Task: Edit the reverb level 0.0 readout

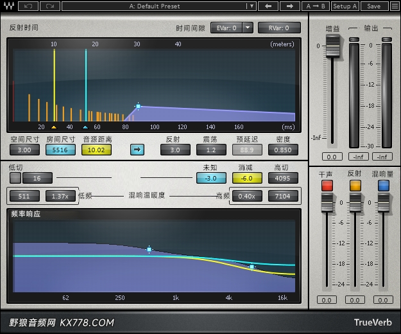Action: pyautogui.click(x=383, y=300)
